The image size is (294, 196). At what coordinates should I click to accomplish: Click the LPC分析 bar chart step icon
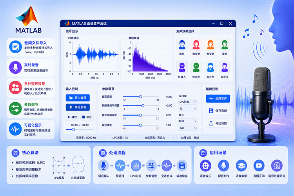(136, 165)
